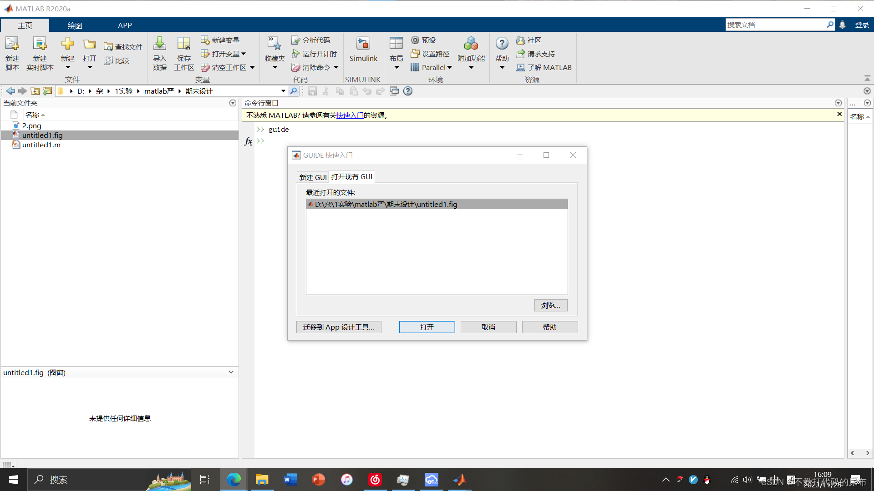
Task: Click Sign In (登录)
Action: pyautogui.click(x=862, y=25)
